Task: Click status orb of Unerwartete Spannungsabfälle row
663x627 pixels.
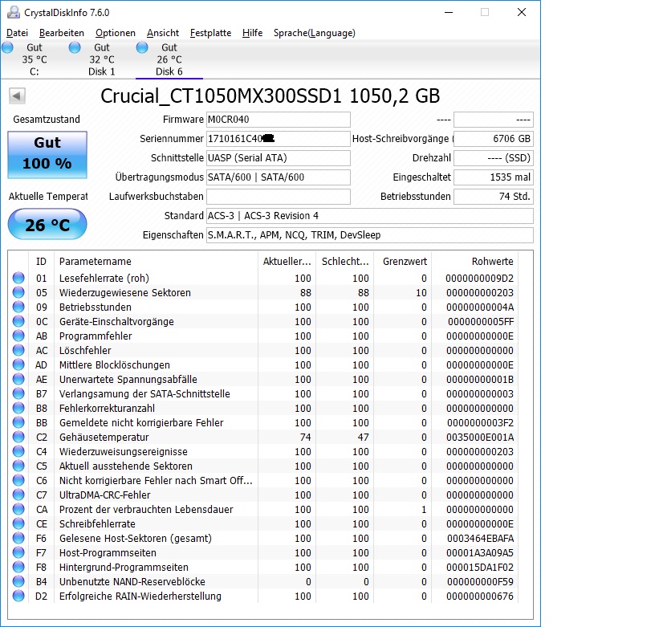Action: [18, 379]
